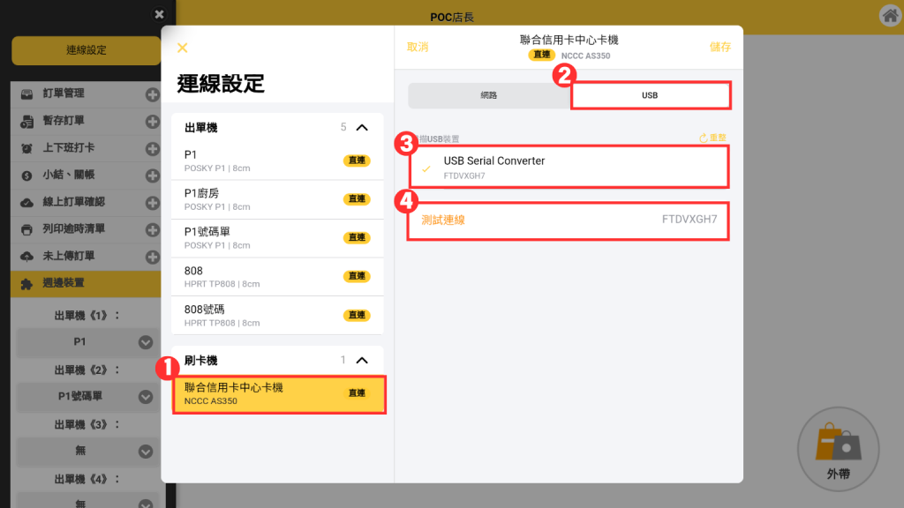Click the 外帶 takeout bag button

pyautogui.click(x=839, y=449)
